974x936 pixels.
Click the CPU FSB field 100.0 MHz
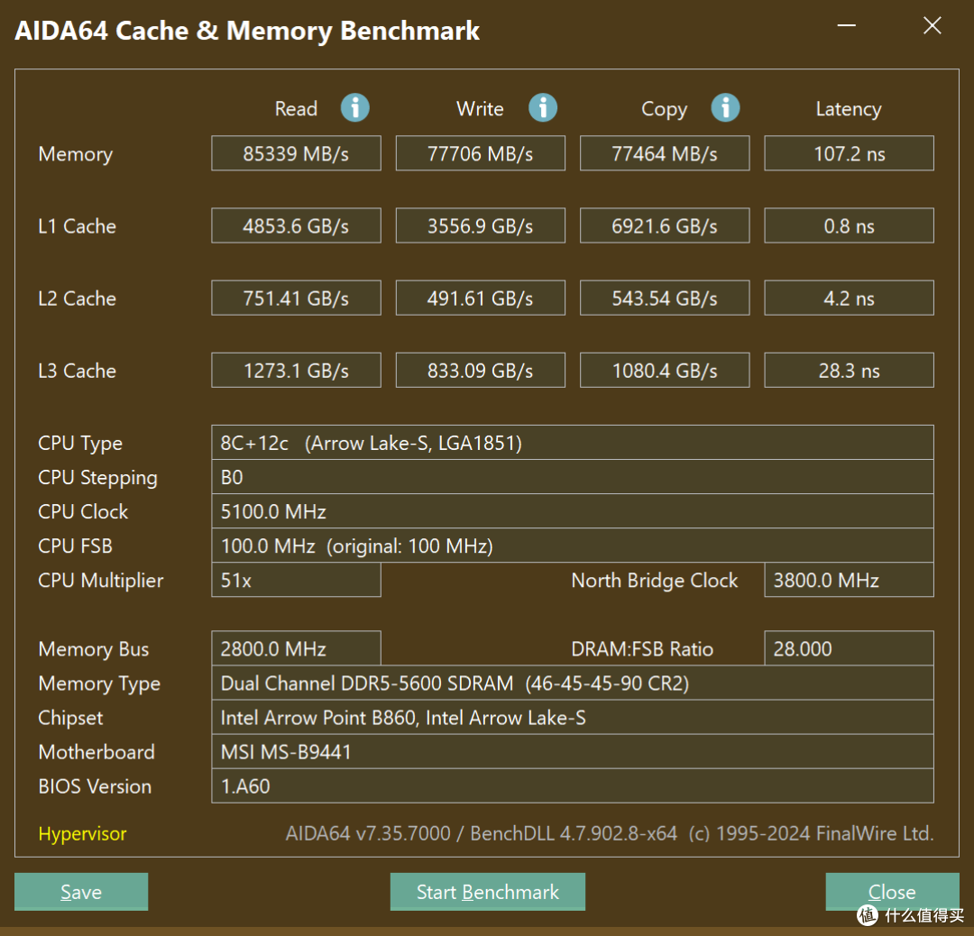(572, 546)
